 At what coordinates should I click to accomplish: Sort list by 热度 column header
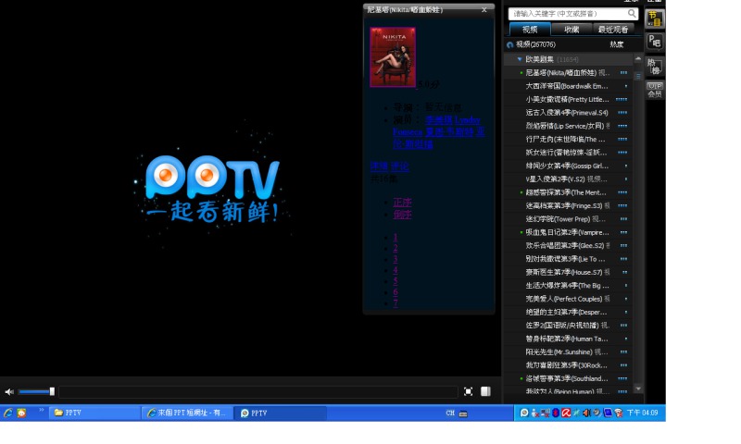(616, 44)
